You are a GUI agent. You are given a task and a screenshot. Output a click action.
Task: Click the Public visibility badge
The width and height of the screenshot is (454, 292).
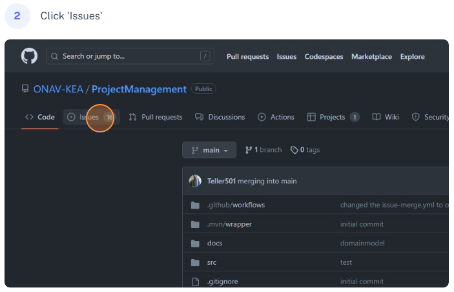pos(203,89)
